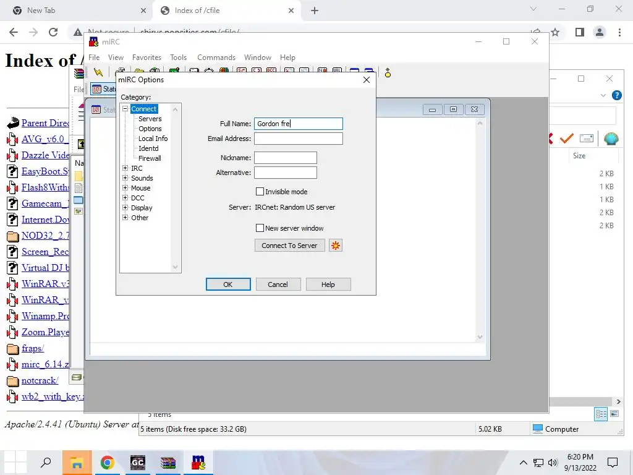Expand the Sounds category
This screenshot has height=475, width=633.
(x=125, y=178)
